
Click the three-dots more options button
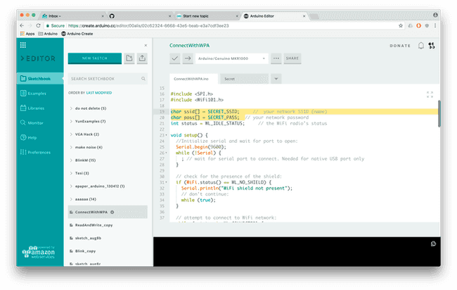[x=276, y=58]
